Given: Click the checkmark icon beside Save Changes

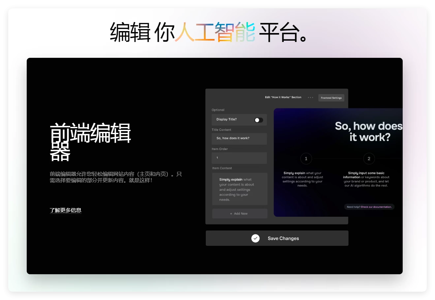Looking at the screenshot, I should pos(255,238).
